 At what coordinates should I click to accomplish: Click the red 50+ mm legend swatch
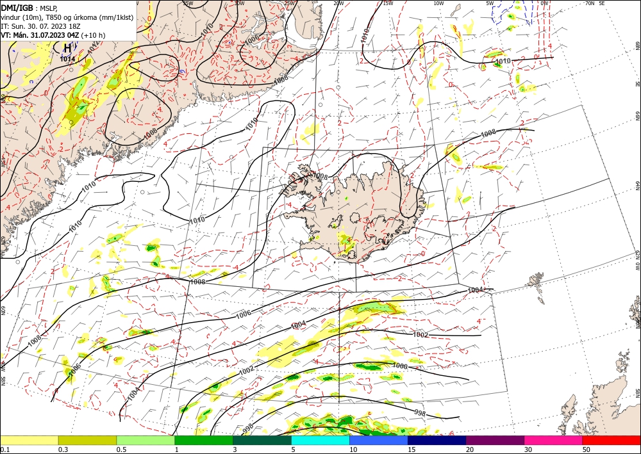(612, 440)
